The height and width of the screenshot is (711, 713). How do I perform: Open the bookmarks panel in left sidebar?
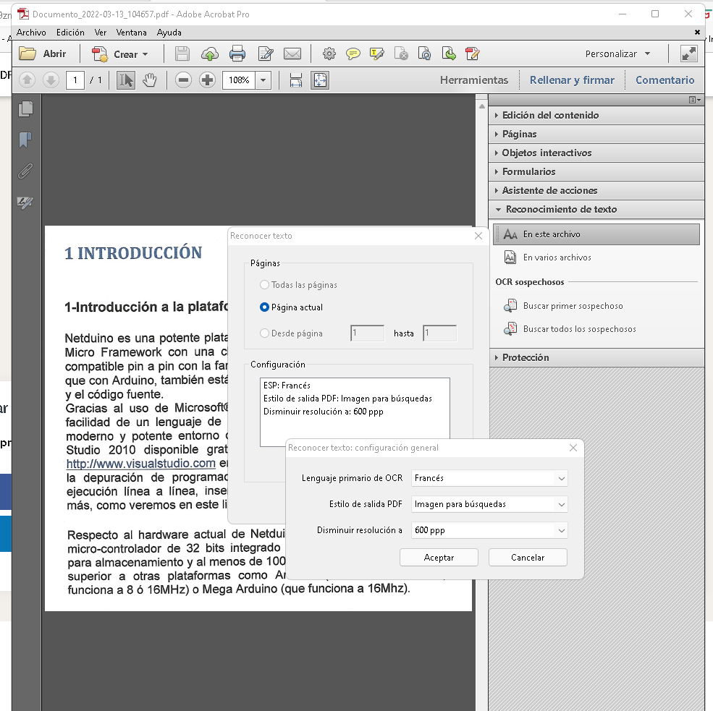(x=26, y=140)
